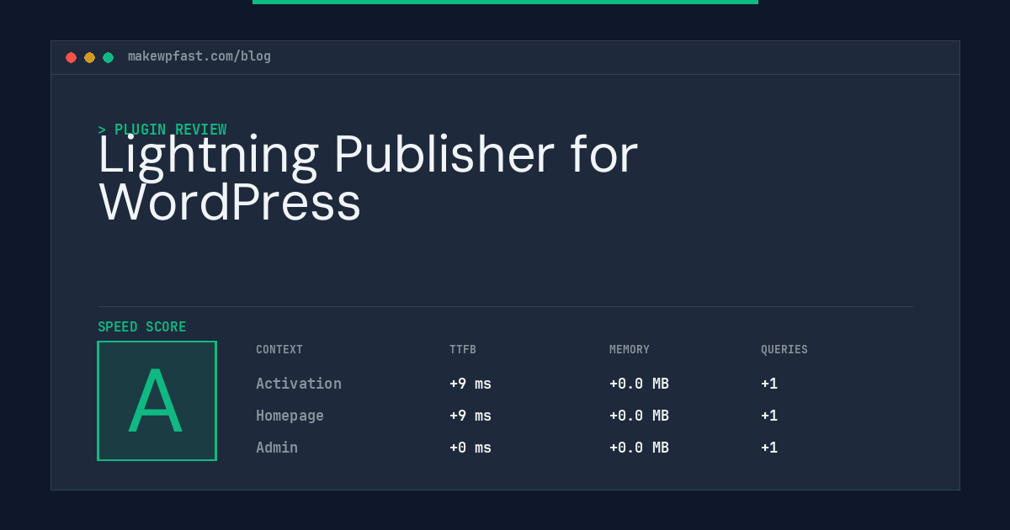Select the Admin row label

click(277, 448)
